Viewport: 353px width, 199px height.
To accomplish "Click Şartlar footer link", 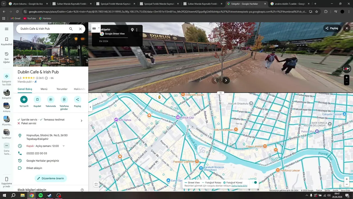I will (x=327, y=190).
